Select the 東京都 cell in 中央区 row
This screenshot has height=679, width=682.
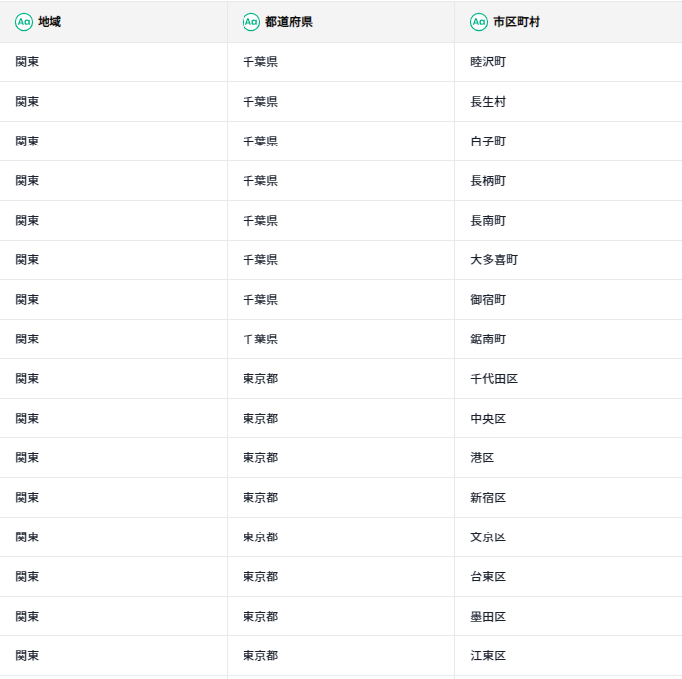coord(341,419)
